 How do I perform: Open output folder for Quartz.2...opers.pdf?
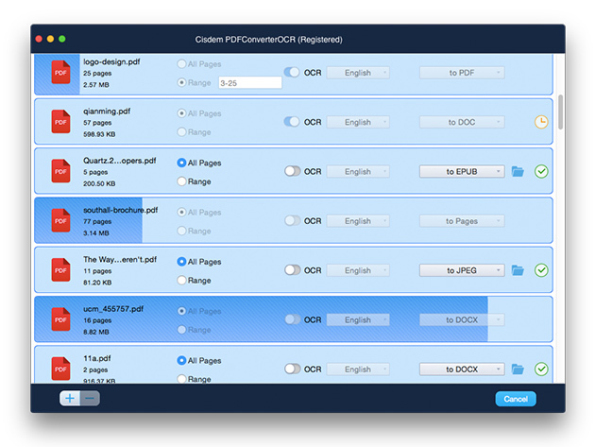tap(518, 172)
